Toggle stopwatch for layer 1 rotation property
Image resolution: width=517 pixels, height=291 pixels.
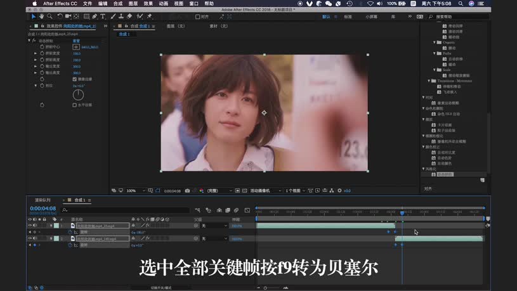pyautogui.click(x=70, y=232)
